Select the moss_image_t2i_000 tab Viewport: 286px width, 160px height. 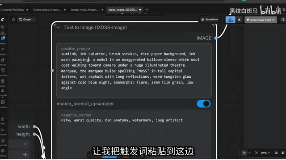point(125,10)
